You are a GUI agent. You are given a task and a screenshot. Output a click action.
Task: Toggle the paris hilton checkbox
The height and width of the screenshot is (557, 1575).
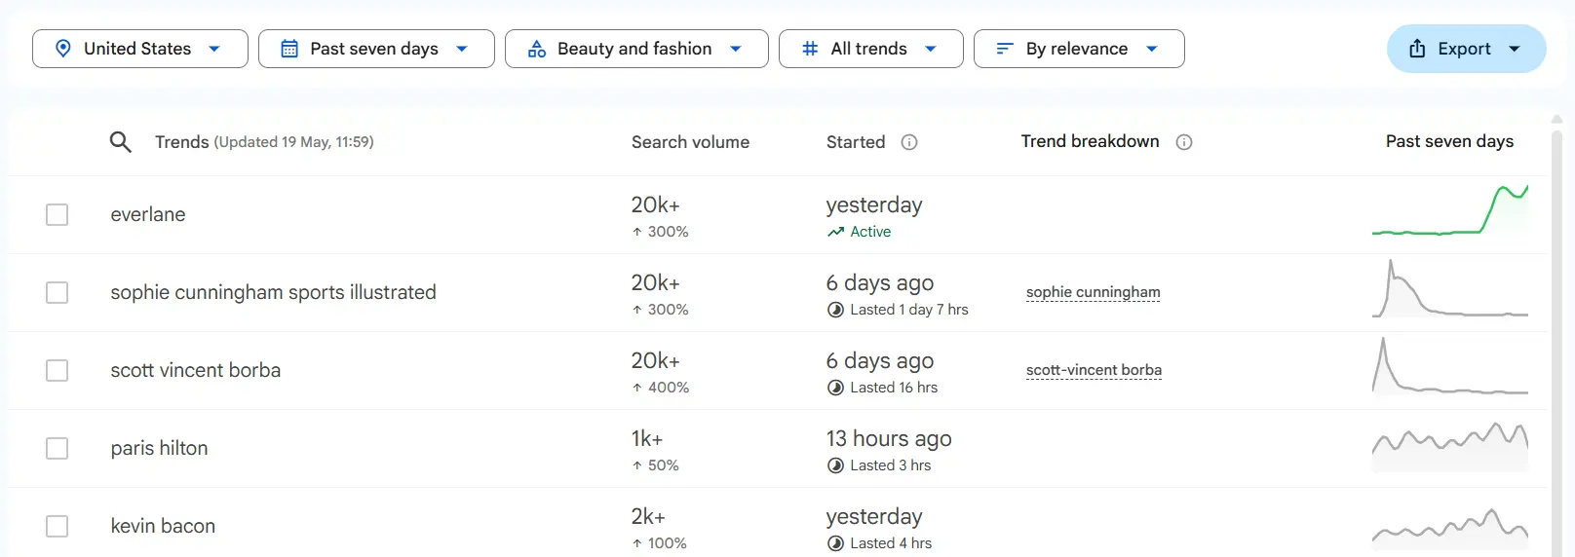[58, 448]
